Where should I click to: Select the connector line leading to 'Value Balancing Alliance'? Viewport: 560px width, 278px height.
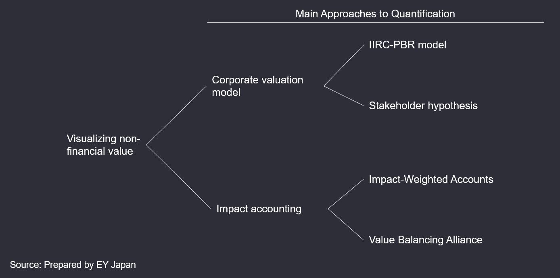346,224
